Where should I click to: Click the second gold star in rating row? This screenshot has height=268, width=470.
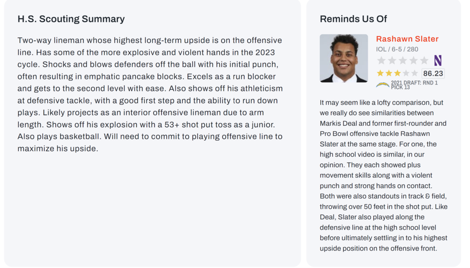coord(389,73)
